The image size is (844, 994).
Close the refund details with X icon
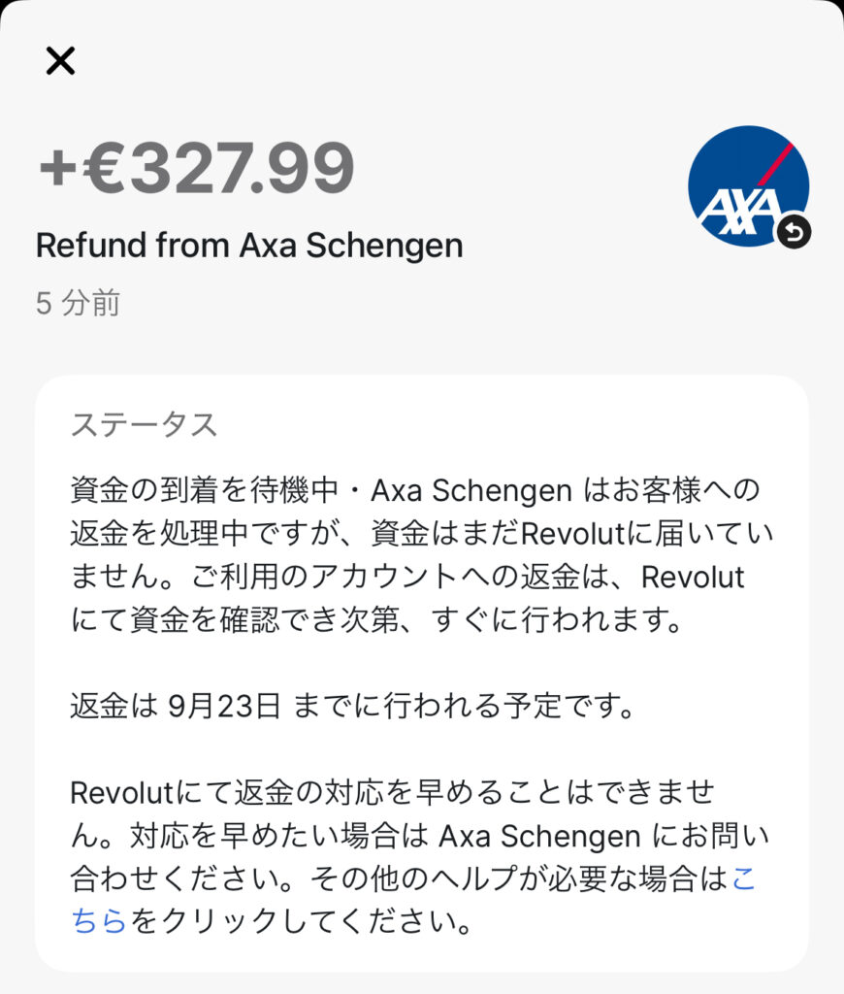coord(60,61)
